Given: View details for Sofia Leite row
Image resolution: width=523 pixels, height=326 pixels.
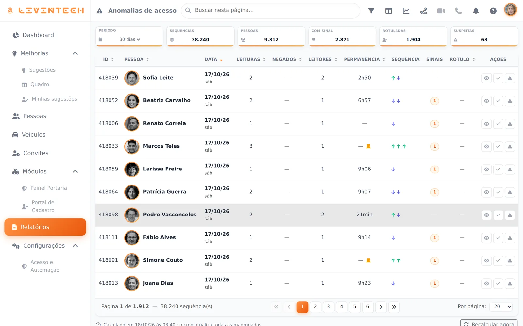Looking at the screenshot, I should [x=486, y=78].
